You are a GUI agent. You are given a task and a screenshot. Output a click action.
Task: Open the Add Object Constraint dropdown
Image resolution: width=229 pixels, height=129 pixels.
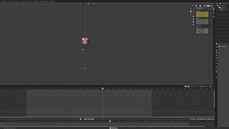[224, 50]
